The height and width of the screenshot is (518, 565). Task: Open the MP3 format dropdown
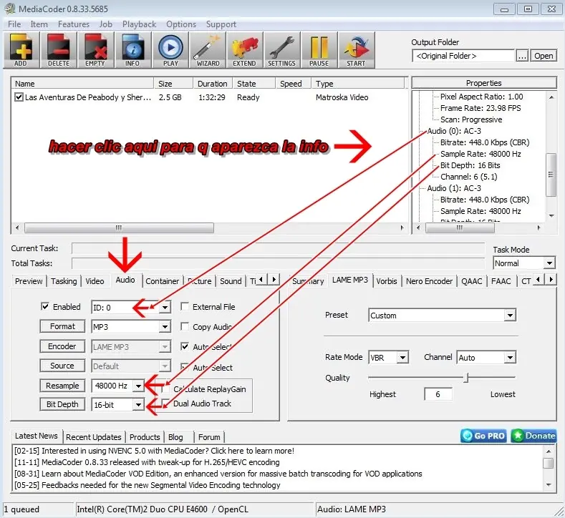click(x=165, y=327)
